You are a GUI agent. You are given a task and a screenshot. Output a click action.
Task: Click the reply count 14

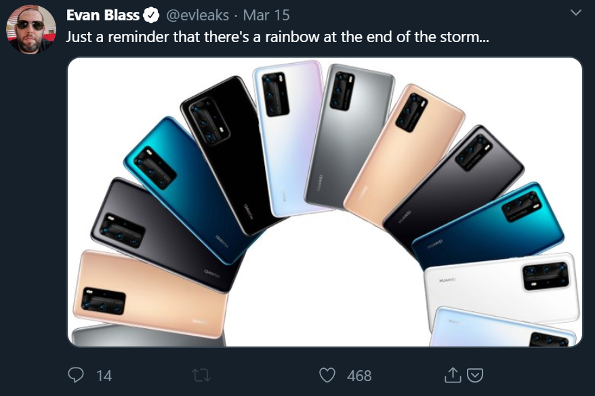(104, 376)
